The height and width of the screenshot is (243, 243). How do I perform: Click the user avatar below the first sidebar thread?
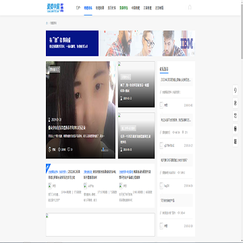tap(161, 105)
